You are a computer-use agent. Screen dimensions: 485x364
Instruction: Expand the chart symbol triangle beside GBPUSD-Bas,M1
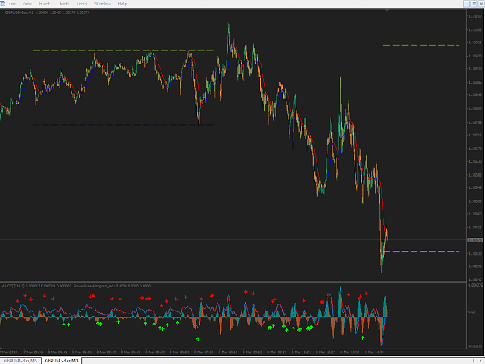pos(2,12)
